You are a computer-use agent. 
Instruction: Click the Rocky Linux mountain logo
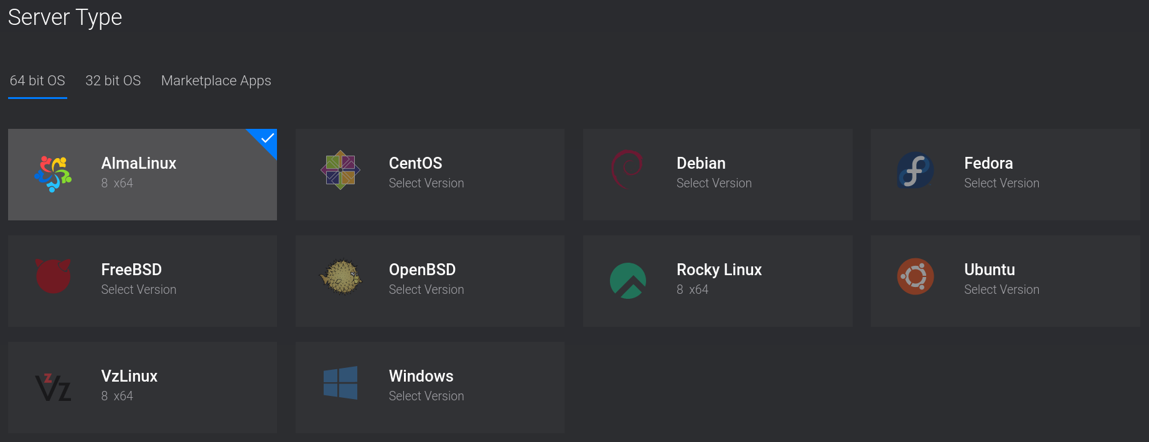click(x=628, y=281)
